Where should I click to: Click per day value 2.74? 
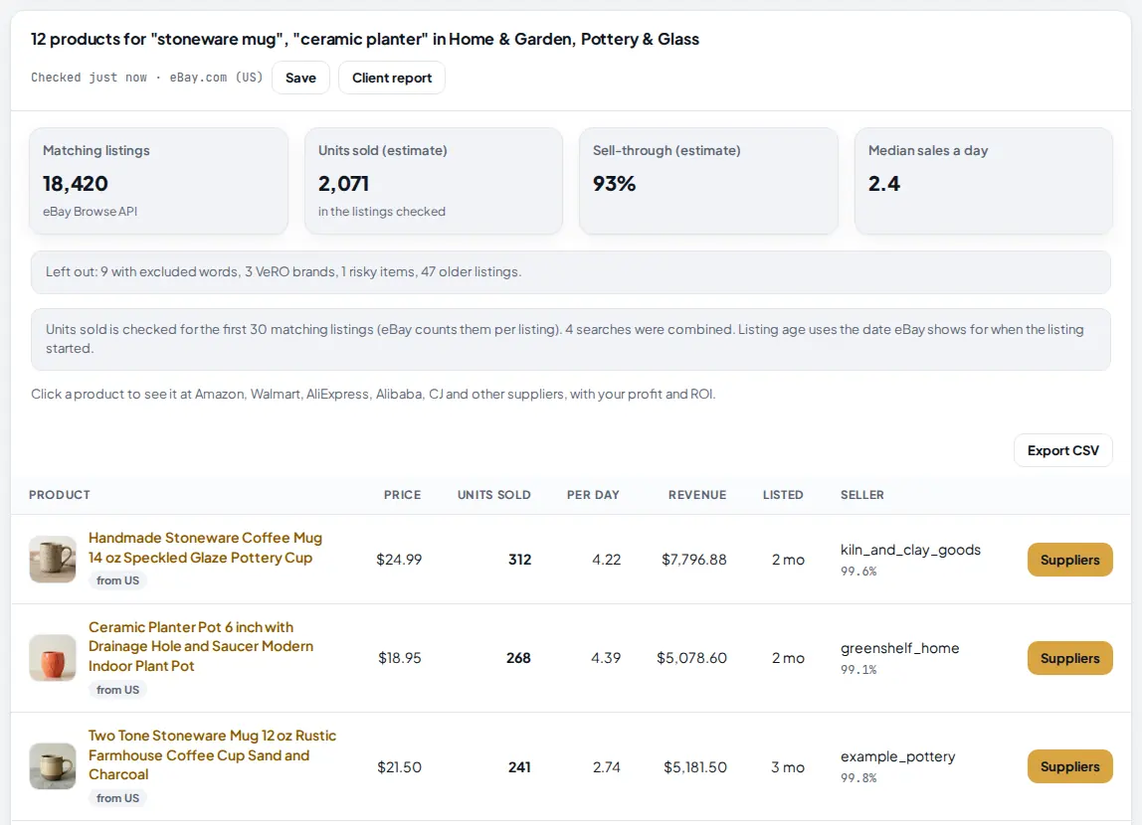coord(607,766)
